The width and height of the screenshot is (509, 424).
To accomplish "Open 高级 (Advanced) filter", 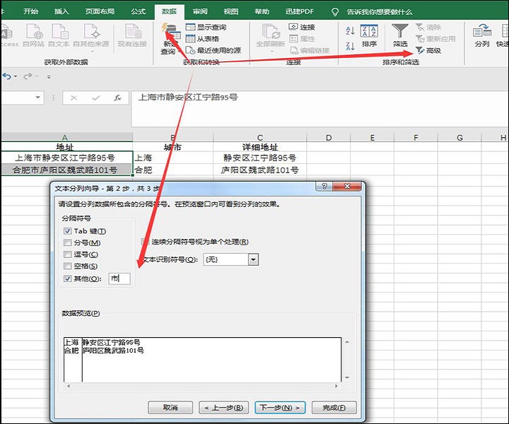I will point(428,50).
